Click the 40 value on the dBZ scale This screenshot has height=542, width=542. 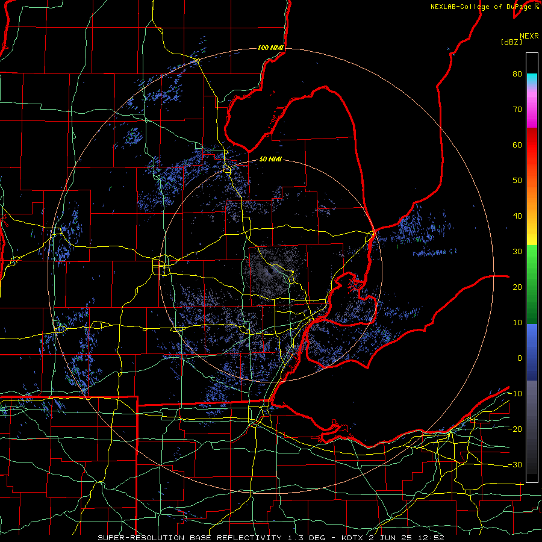click(517, 216)
